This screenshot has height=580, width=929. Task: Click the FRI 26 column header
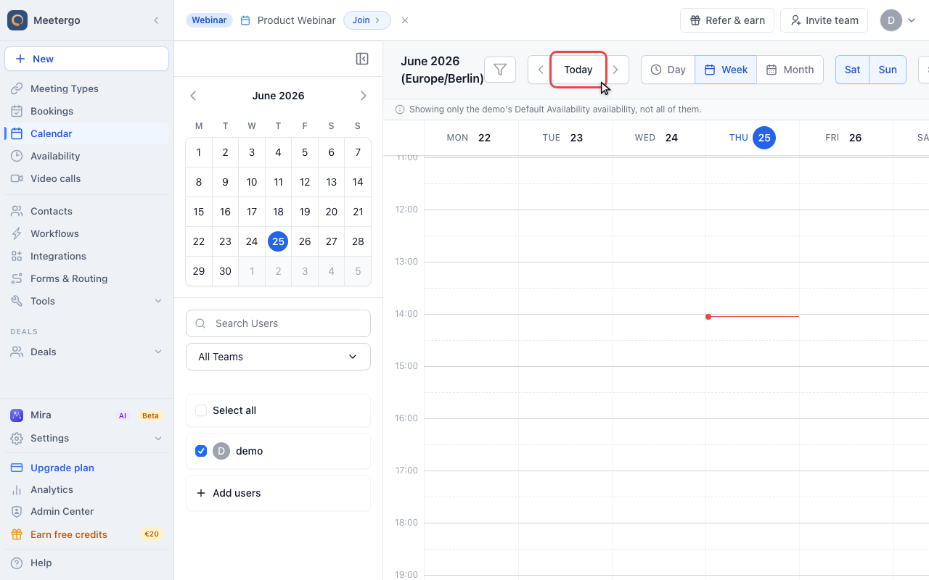coord(846,138)
